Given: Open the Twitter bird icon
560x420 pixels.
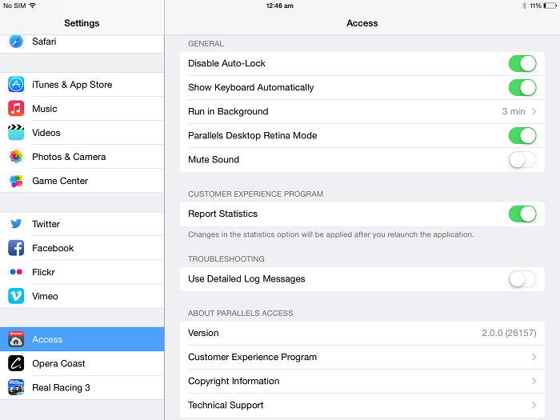Looking at the screenshot, I should 16,224.
